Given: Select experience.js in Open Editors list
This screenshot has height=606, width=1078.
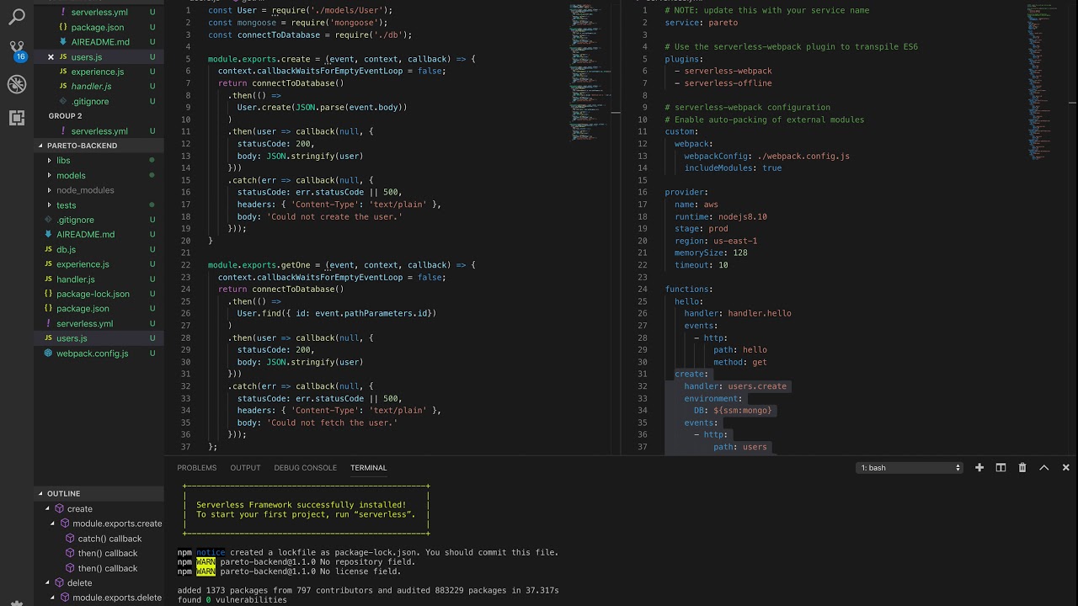Looking at the screenshot, I should pos(98,72).
